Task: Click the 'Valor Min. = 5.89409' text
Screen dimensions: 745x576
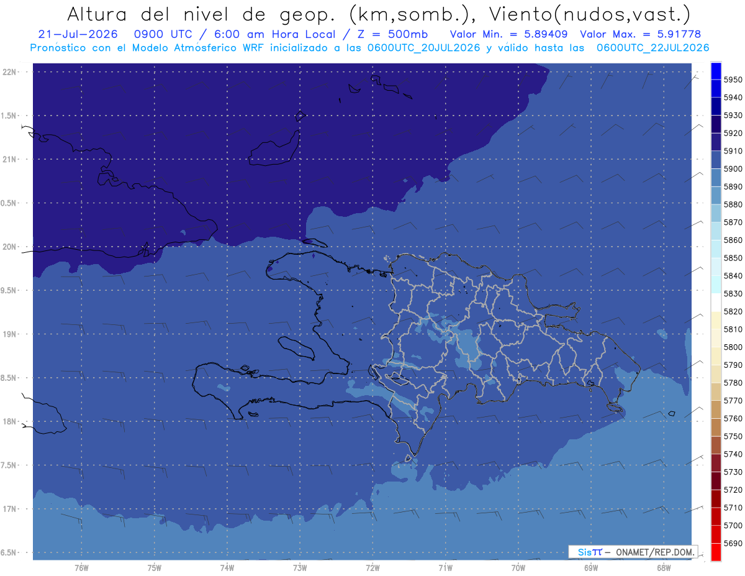Action: 508,34
